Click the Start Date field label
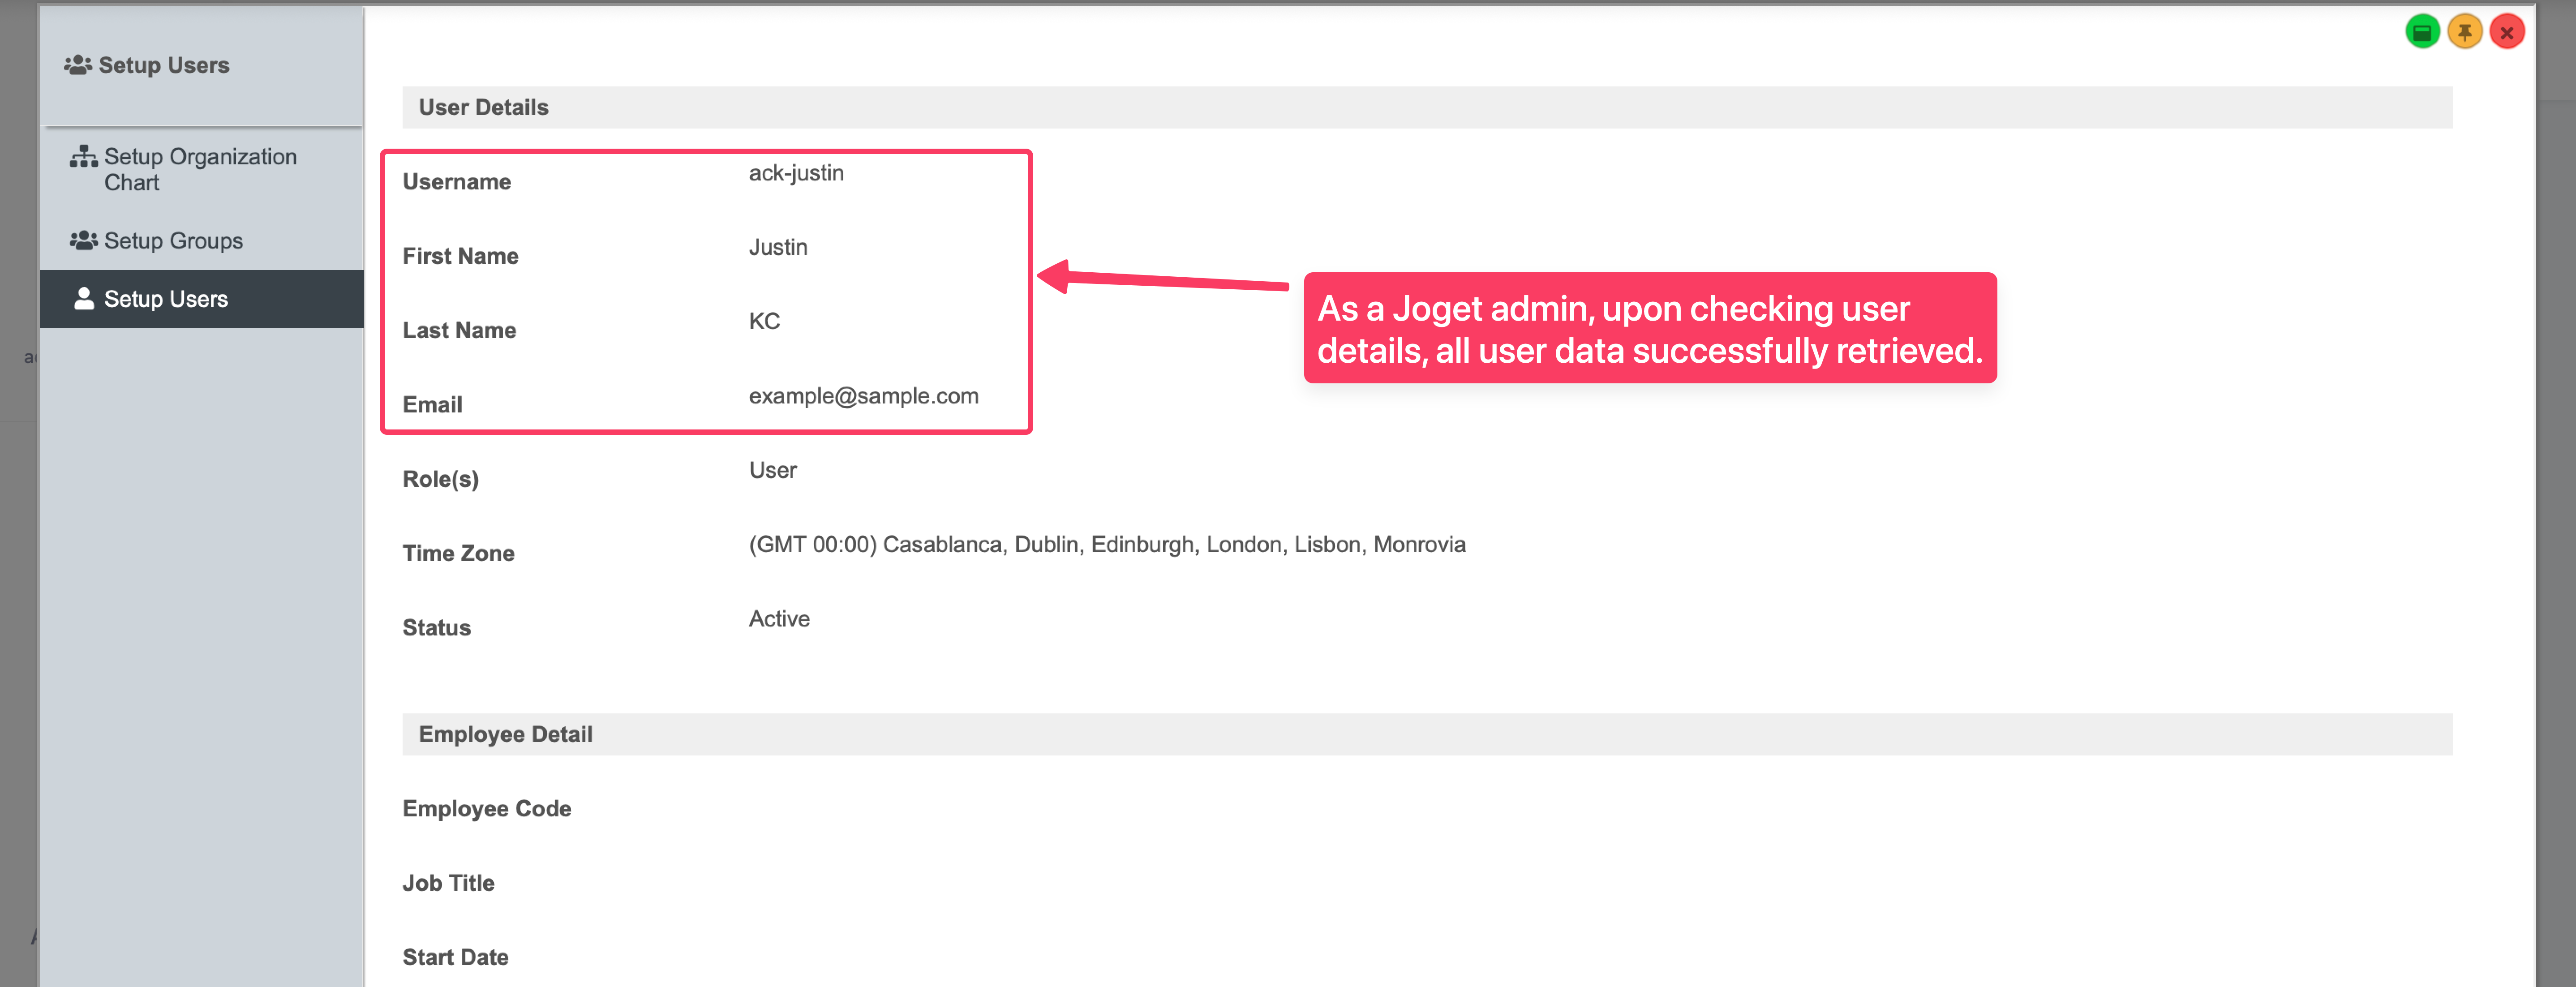This screenshot has width=2576, height=987. point(456,957)
